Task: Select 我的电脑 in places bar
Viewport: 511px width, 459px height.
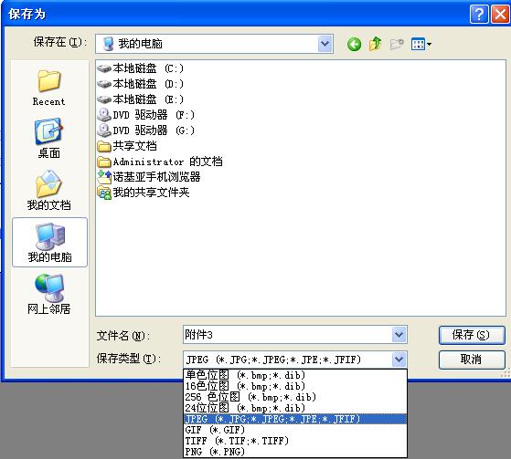Action: click(49, 243)
